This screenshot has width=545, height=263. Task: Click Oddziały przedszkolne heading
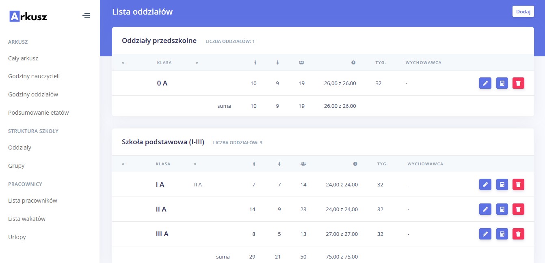[x=159, y=41]
